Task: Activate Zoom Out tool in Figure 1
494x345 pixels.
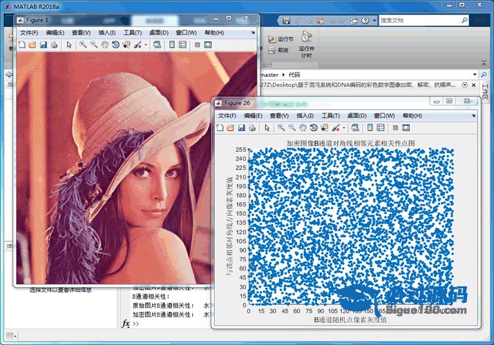Action: 93,45
